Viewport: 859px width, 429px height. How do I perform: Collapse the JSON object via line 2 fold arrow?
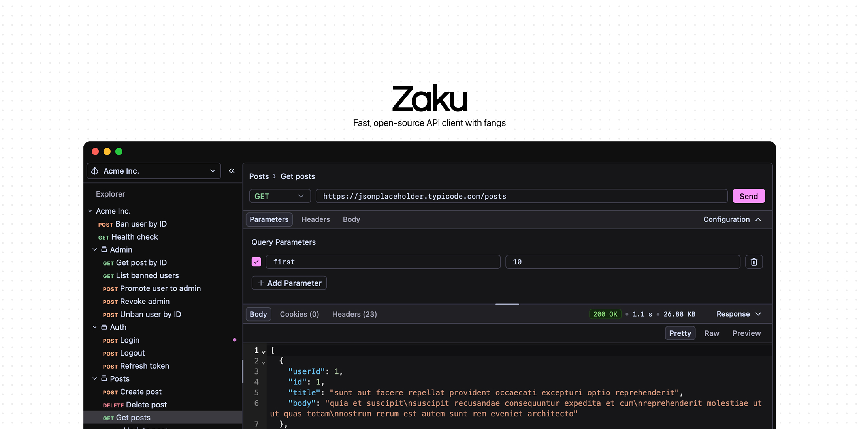(264, 362)
